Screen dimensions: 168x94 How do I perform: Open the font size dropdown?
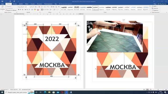[29, 7]
